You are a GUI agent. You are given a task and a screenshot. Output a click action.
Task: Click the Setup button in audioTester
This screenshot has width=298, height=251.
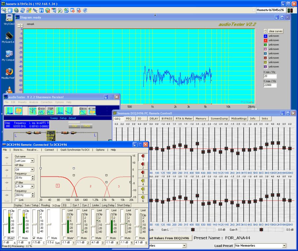click(86, 126)
